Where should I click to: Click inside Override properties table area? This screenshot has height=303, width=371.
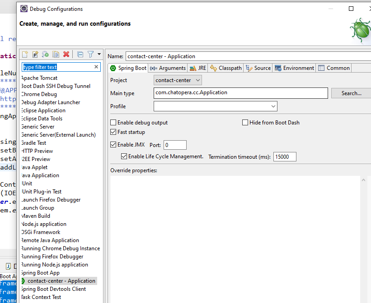pyautogui.click(x=235, y=239)
